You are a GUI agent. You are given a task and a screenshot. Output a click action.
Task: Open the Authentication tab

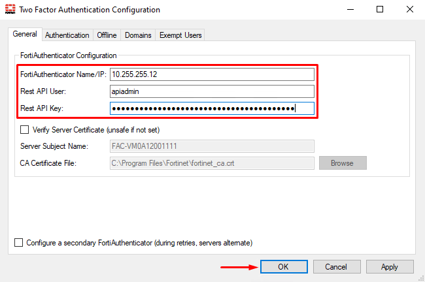coord(67,35)
